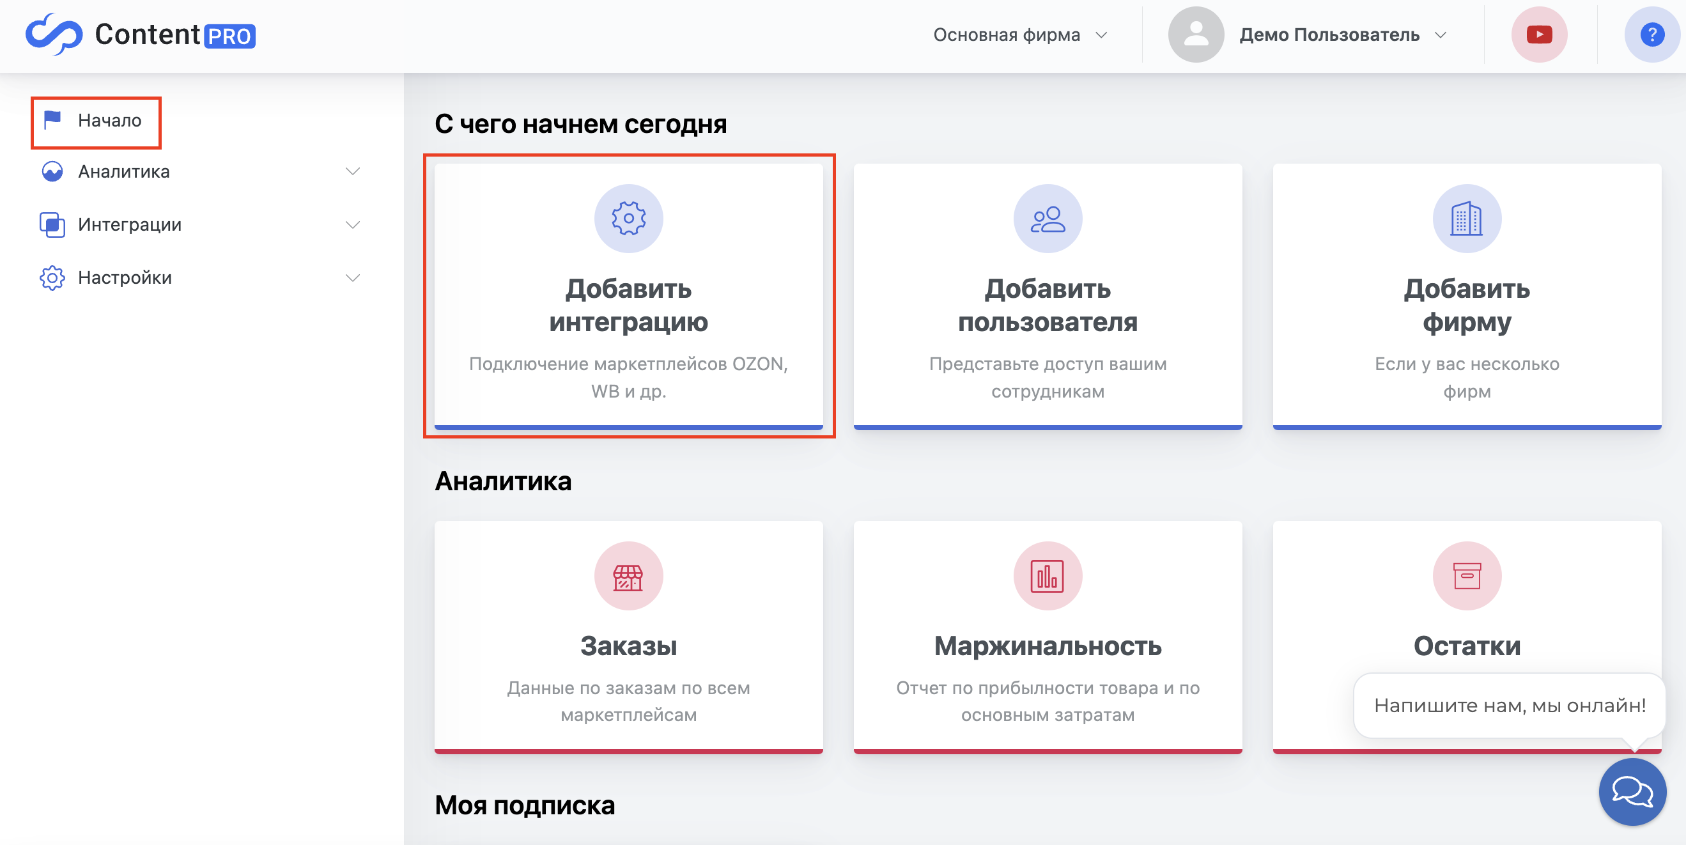Click 'Если у вас несколько фирм' text
Image resolution: width=1686 pixels, height=845 pixels.
point(1467,378)
